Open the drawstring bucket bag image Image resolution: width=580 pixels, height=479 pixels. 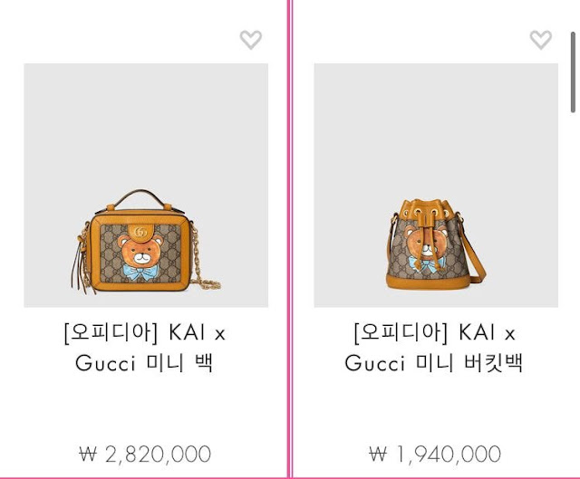(436, 185)
